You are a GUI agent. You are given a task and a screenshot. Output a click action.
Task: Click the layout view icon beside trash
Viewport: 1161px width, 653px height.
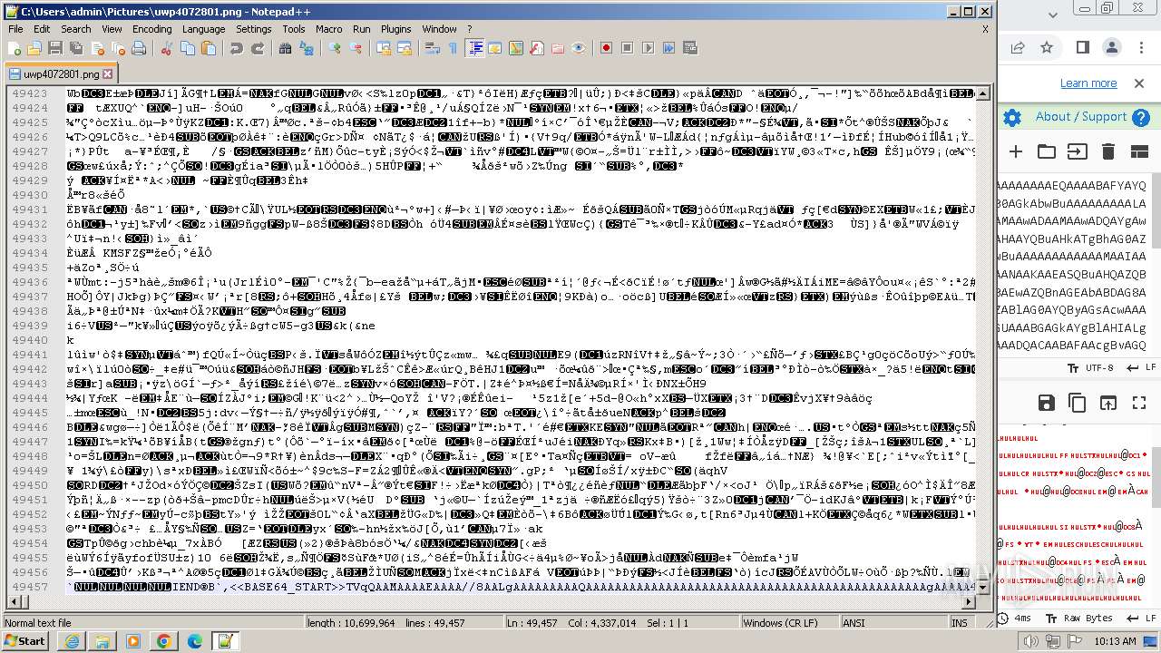tap(1139, 151)
